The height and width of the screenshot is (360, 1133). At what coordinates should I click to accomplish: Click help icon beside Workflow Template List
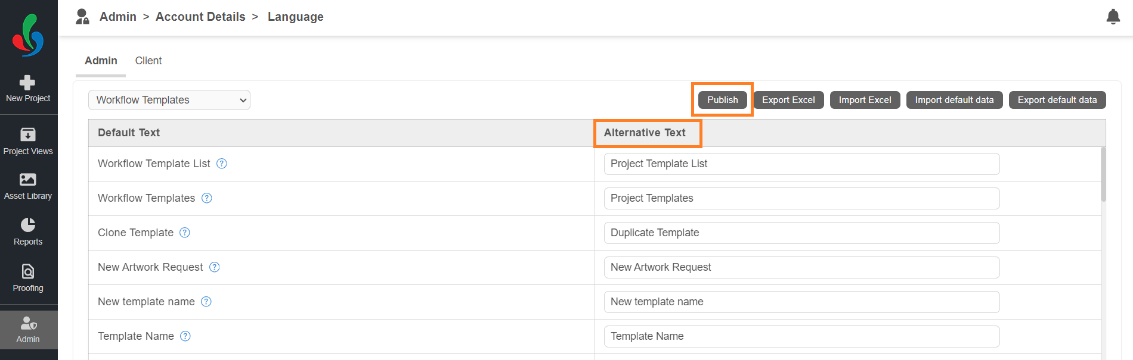pos(222,164)
